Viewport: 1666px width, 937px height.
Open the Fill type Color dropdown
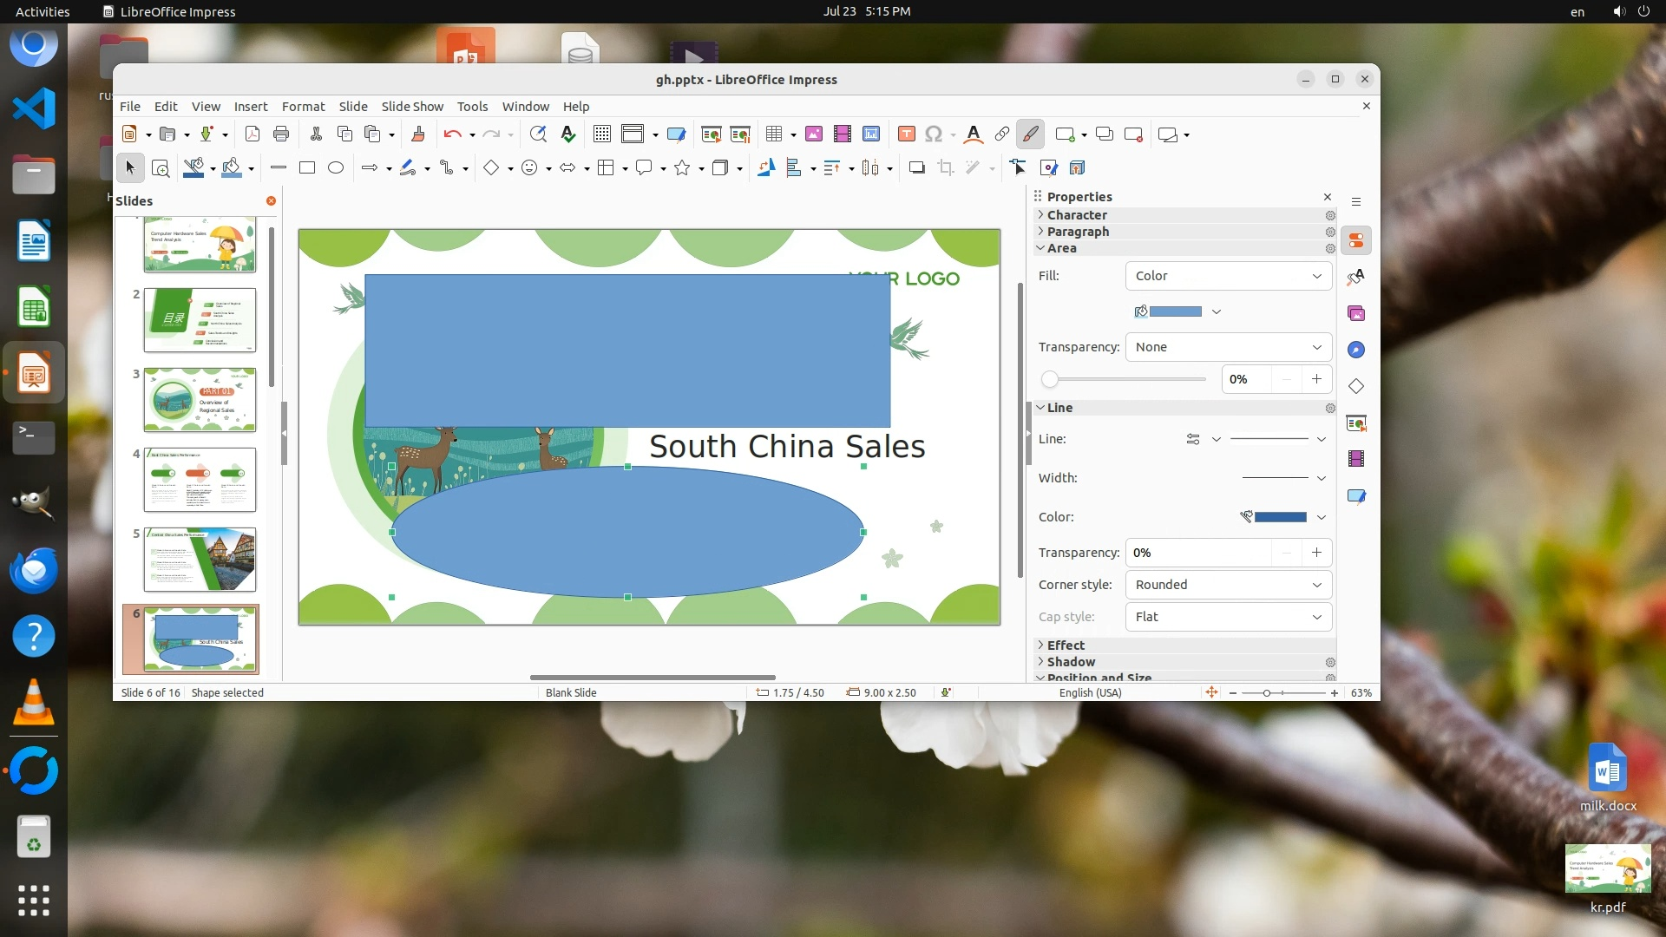[1228, 276]
